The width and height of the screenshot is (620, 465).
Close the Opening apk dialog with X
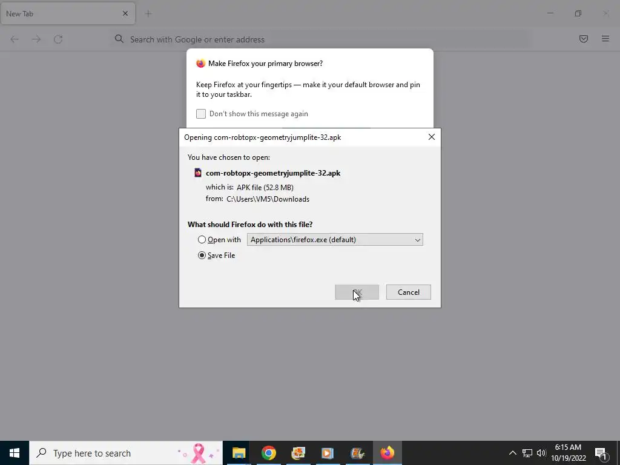point(431,137)
